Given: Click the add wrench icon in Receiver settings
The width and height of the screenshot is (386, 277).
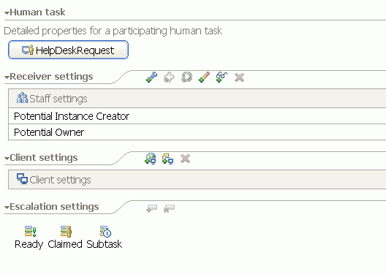Looking at the screenshot, I should (x=151, y=77).
